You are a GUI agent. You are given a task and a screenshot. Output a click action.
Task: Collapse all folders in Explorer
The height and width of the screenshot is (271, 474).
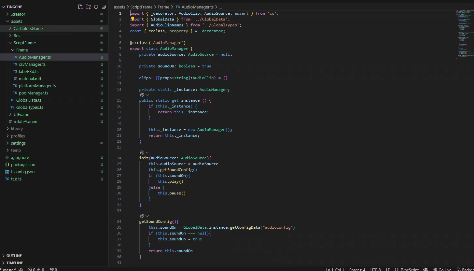[104, 7]
